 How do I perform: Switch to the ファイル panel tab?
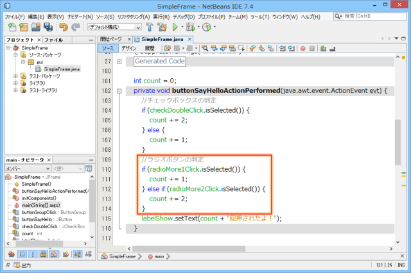53,40
